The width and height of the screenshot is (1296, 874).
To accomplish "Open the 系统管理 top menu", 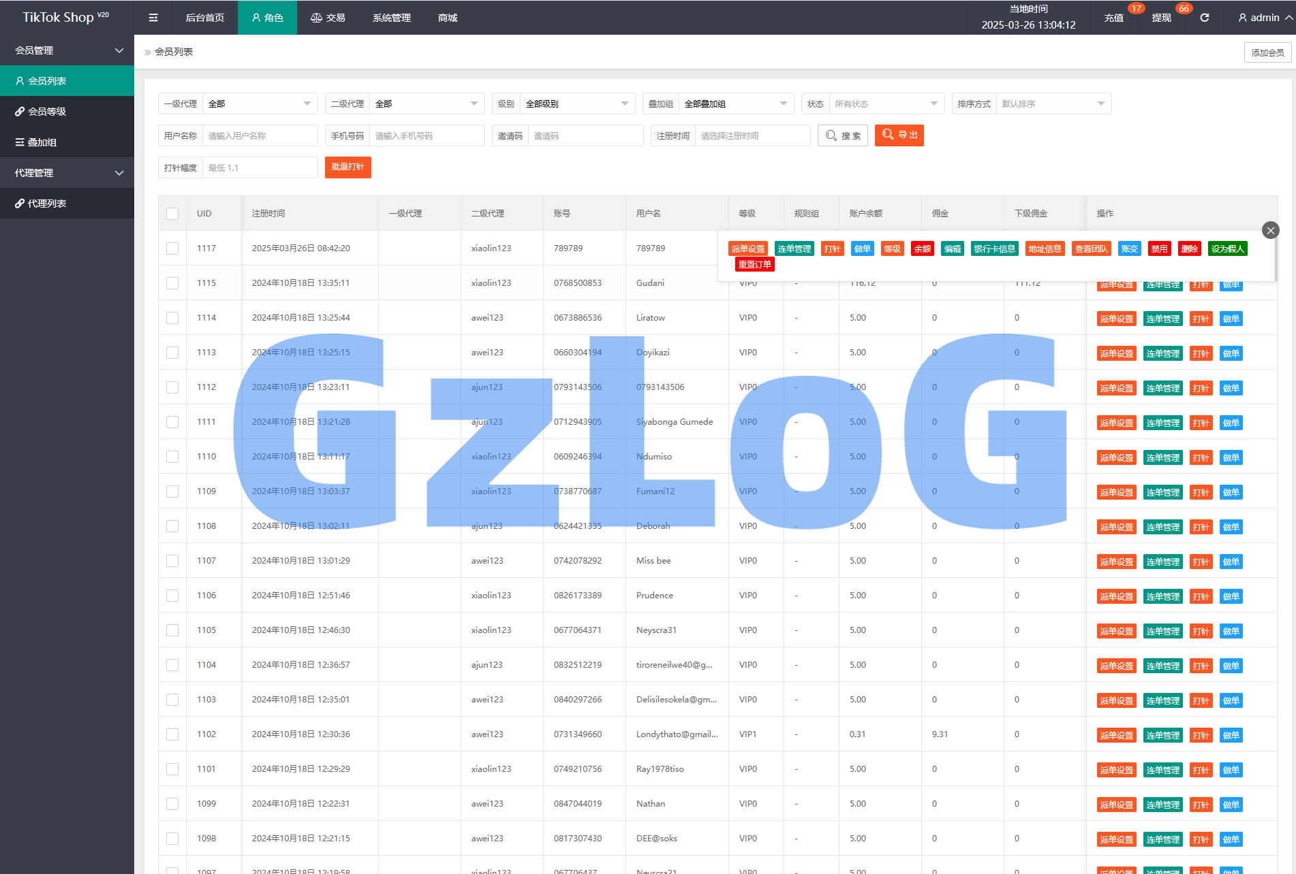I will pos(391,18).
